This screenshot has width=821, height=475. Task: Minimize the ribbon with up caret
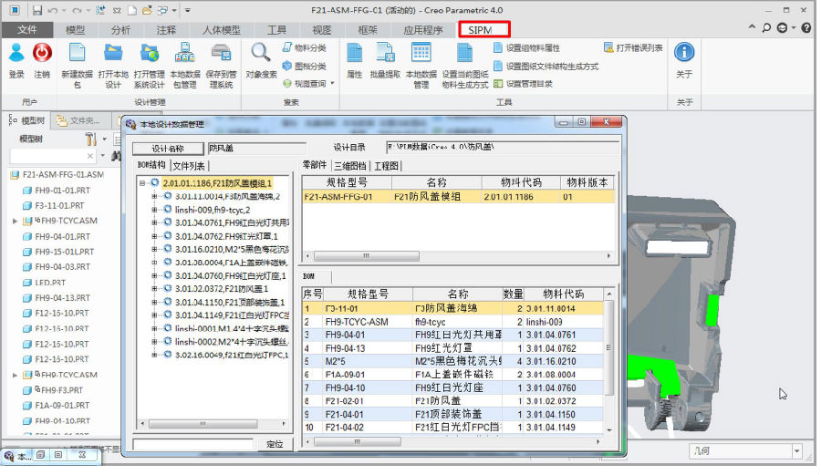point(752,26)
